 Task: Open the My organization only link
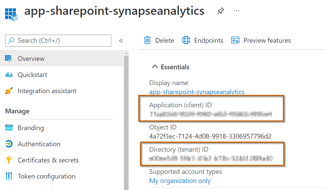point(180,181)
